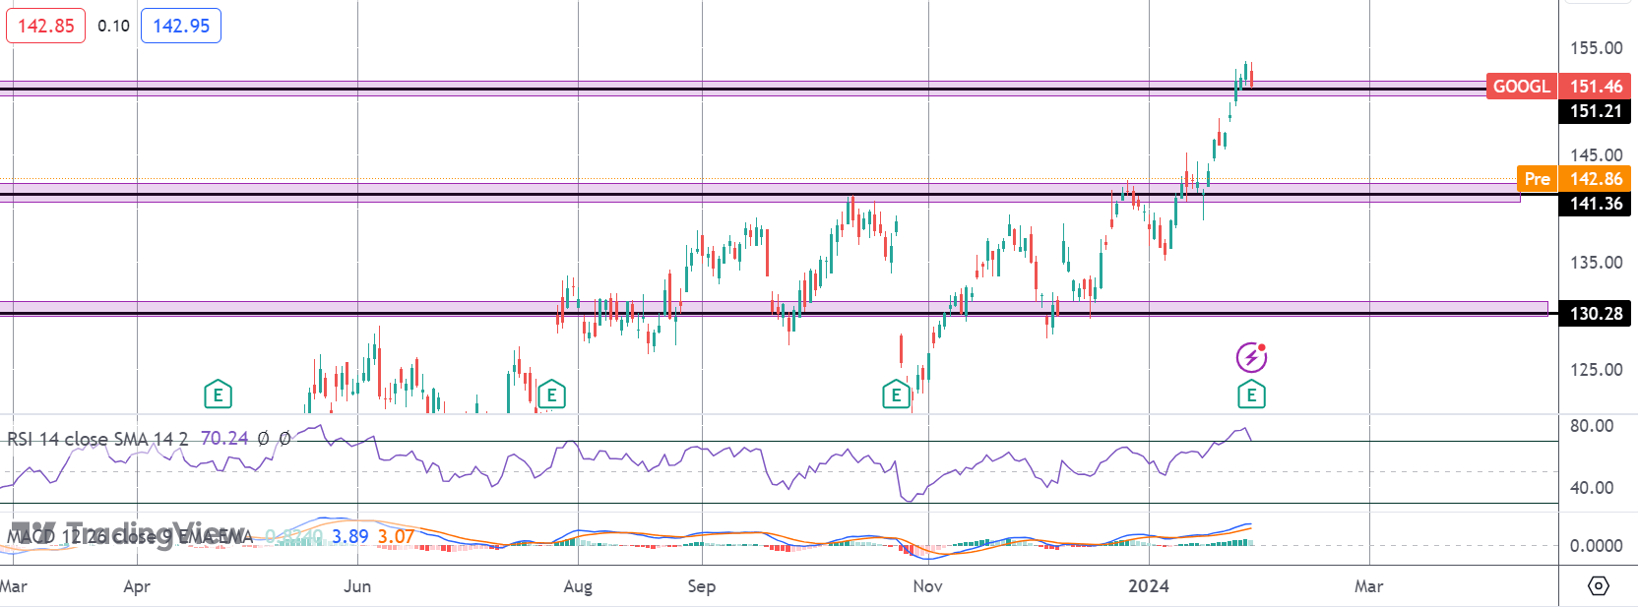Screen dimensions: 1638x607
Task: Select the GOOGL symbol label on price axis
Action: coord(1522,87)
